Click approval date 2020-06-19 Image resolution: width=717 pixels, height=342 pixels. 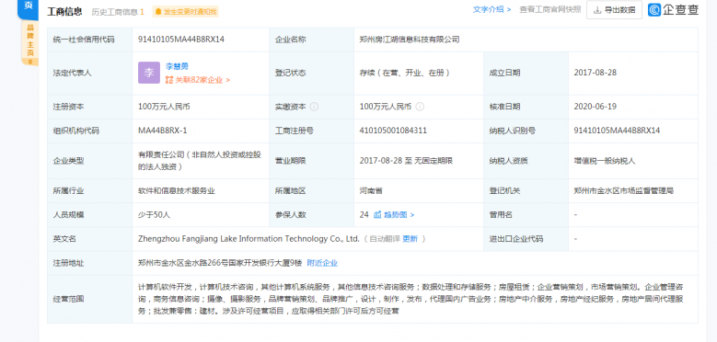(x=595, y=107)
